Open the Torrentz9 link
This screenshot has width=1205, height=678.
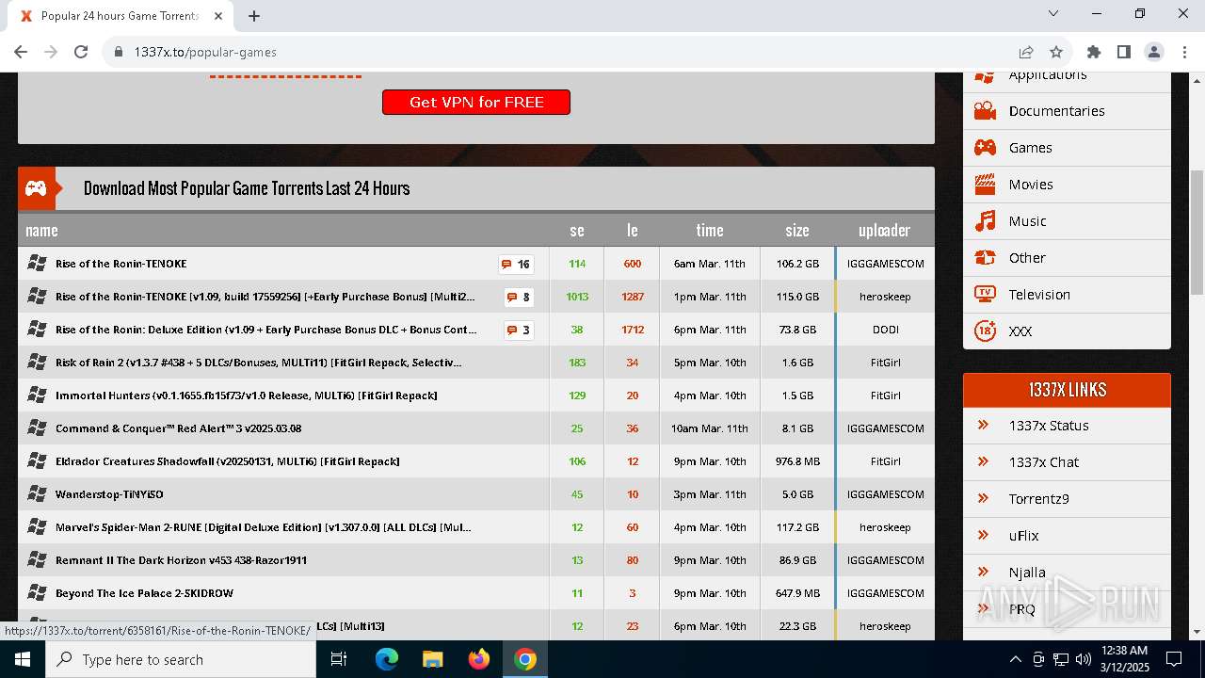pos(1039,499)
